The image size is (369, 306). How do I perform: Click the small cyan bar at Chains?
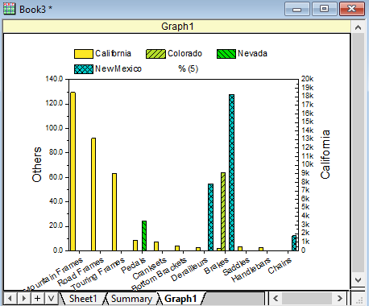(x=294, y=243)
